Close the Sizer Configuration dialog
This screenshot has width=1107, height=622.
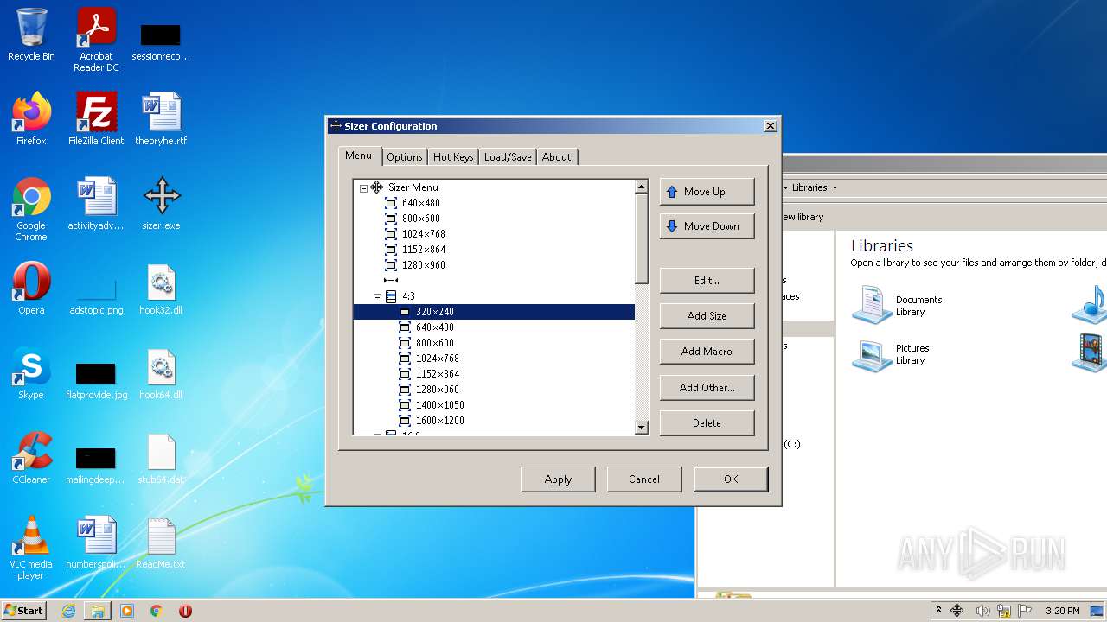pyautogui.click(x=770, y=126)
